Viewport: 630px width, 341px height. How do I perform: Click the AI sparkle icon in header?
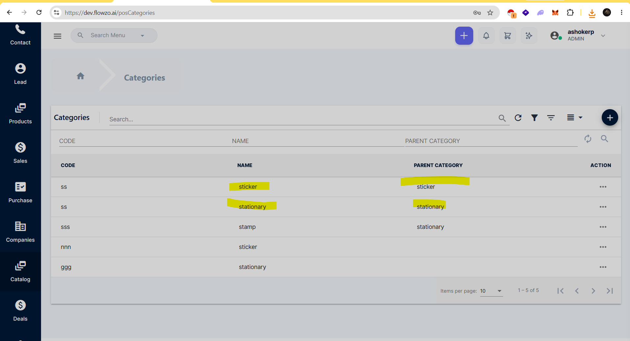[529, 36]
